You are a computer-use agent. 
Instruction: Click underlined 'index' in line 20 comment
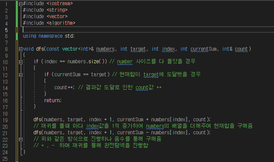(x=93, y=126)
